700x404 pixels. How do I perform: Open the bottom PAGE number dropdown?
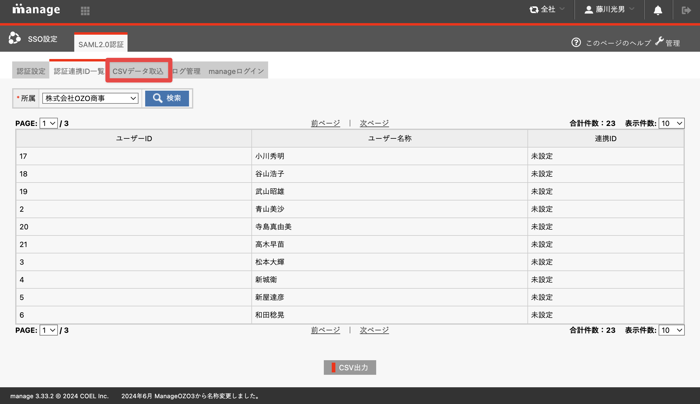pos(49,330)
